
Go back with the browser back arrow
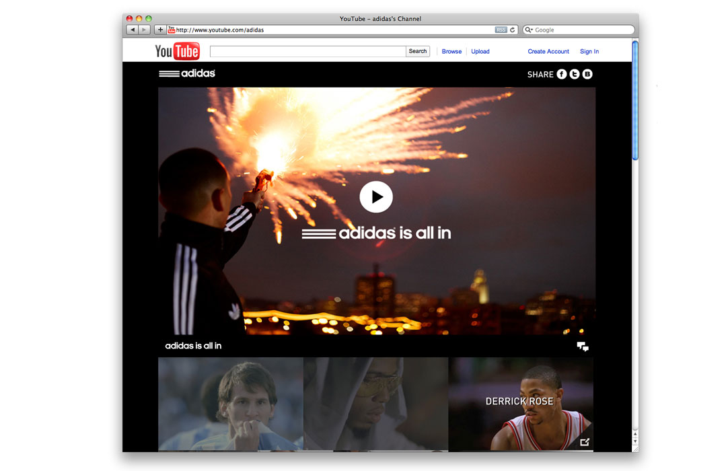pyautogui.click(x=133, y=30)
